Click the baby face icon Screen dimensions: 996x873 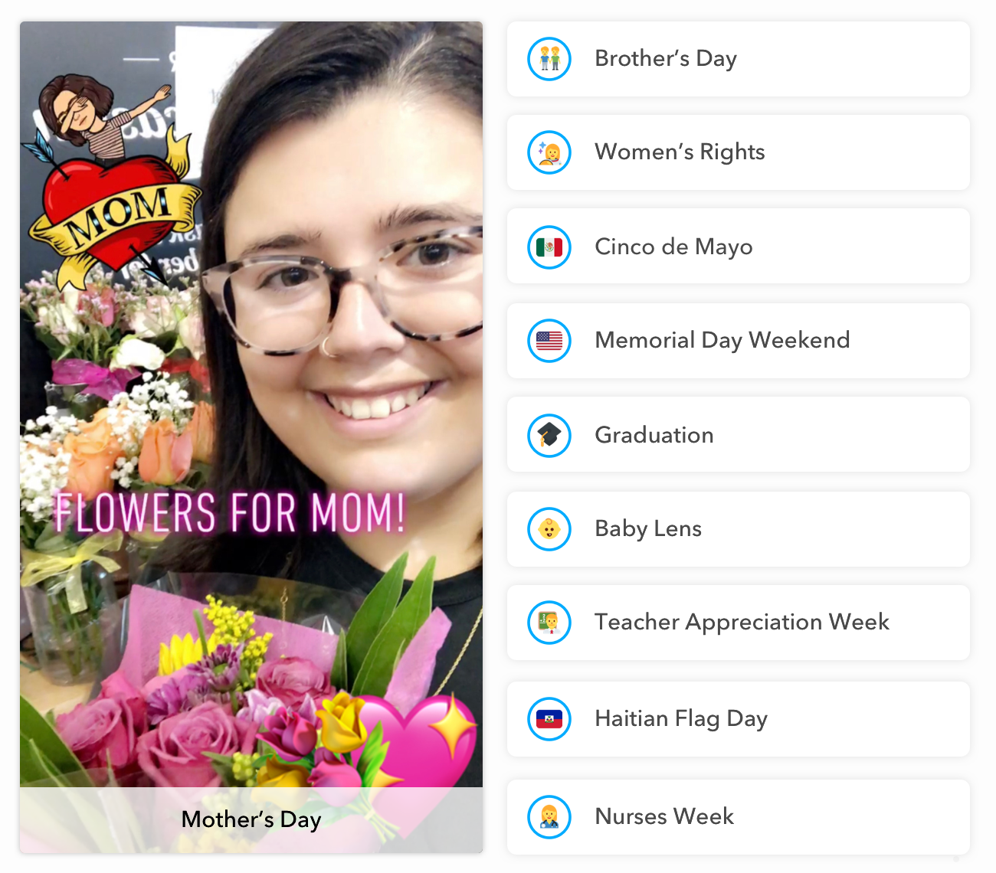tap(549, 529)
